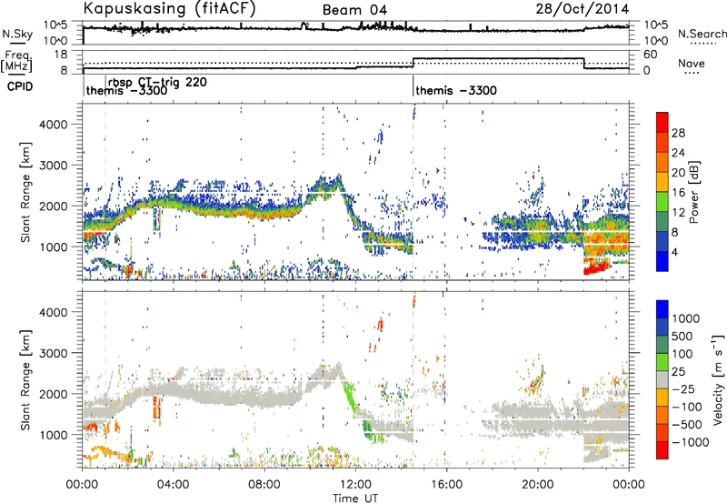Viewport: 727px width, 504px height.
Task: Click the Slant Range label of velocity panel
Action: pyautogui.click(x=25, y=379)
